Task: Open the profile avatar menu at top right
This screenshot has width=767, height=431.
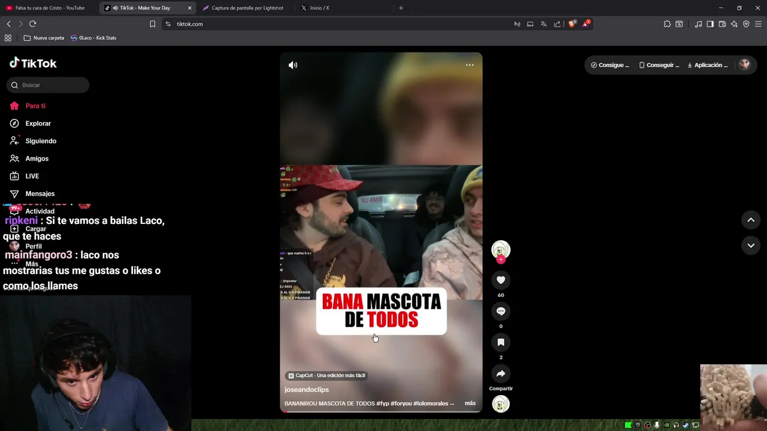Action: point(744,65)
